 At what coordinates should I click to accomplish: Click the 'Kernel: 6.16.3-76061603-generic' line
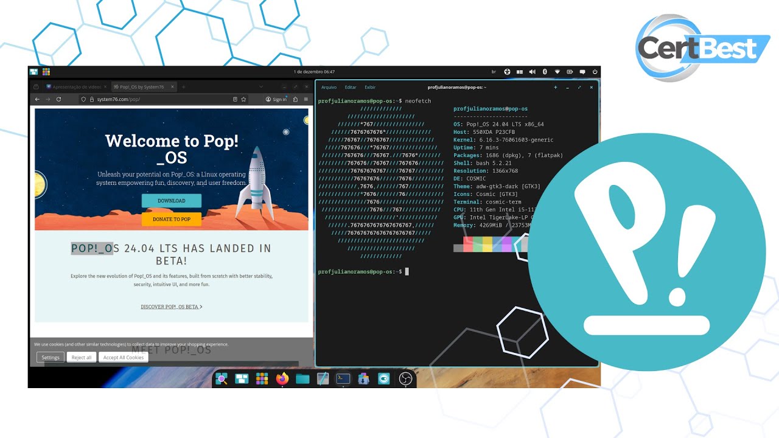(503, 140)
